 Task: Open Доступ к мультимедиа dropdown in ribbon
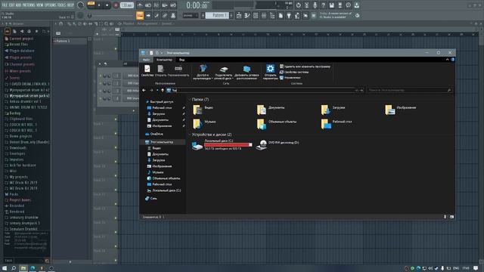203,73
